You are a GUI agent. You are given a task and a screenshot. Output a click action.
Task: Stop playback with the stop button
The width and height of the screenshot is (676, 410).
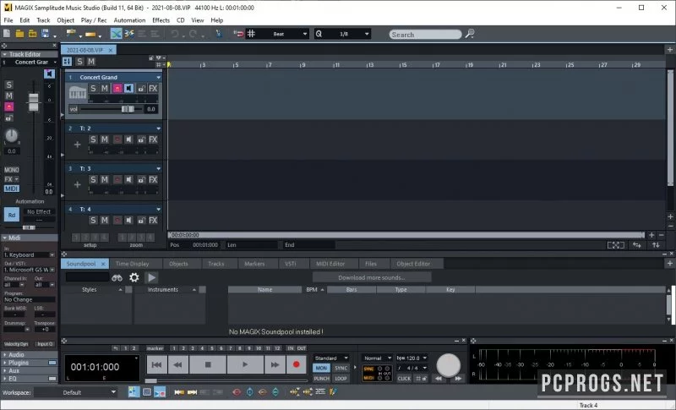208,364
